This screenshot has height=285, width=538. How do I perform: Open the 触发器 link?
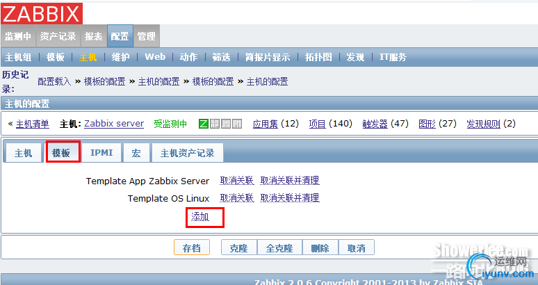[375, 124]
